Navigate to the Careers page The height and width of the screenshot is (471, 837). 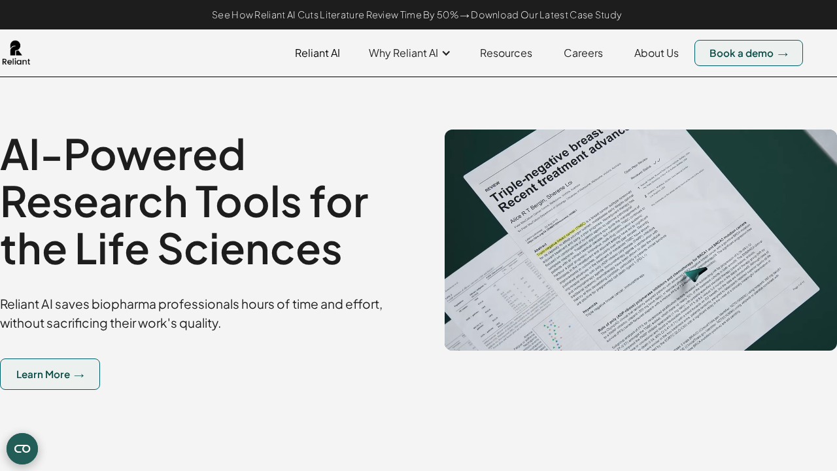click(583, 53)
